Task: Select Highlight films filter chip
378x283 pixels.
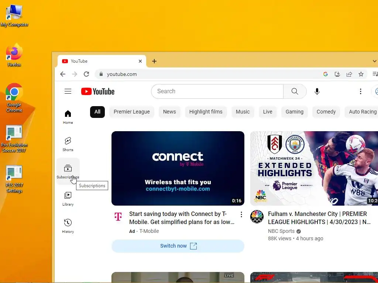Action: [206, 112]
